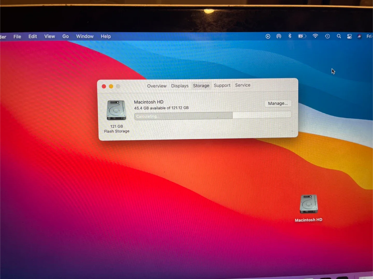This screenshot has height=279, width=373.
Task: Open the Go menu in the menu bar
Action: (65, 36)
